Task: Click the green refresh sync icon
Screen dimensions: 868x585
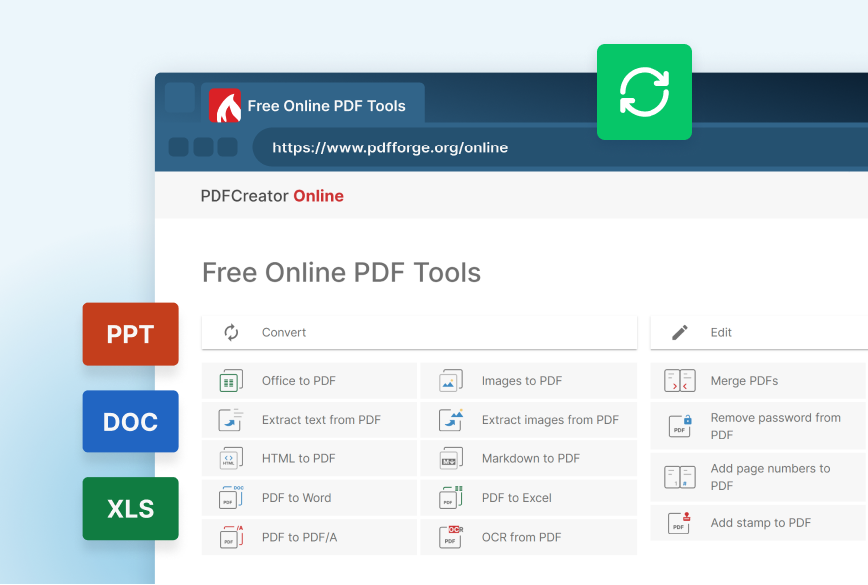Action: pyautogui.click(x=645, y=92)
